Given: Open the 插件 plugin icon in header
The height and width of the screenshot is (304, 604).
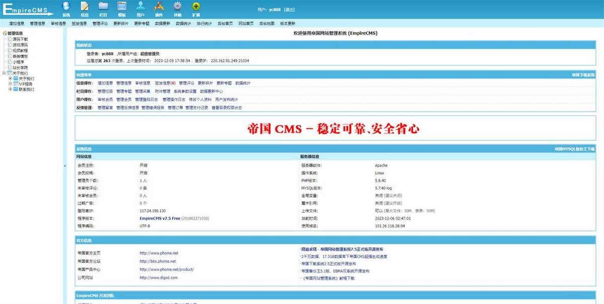Looking at the screenshot, I should coord(159,7).
